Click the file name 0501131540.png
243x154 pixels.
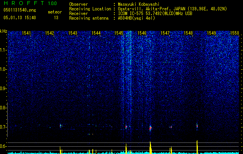click(x=20, y=10)
